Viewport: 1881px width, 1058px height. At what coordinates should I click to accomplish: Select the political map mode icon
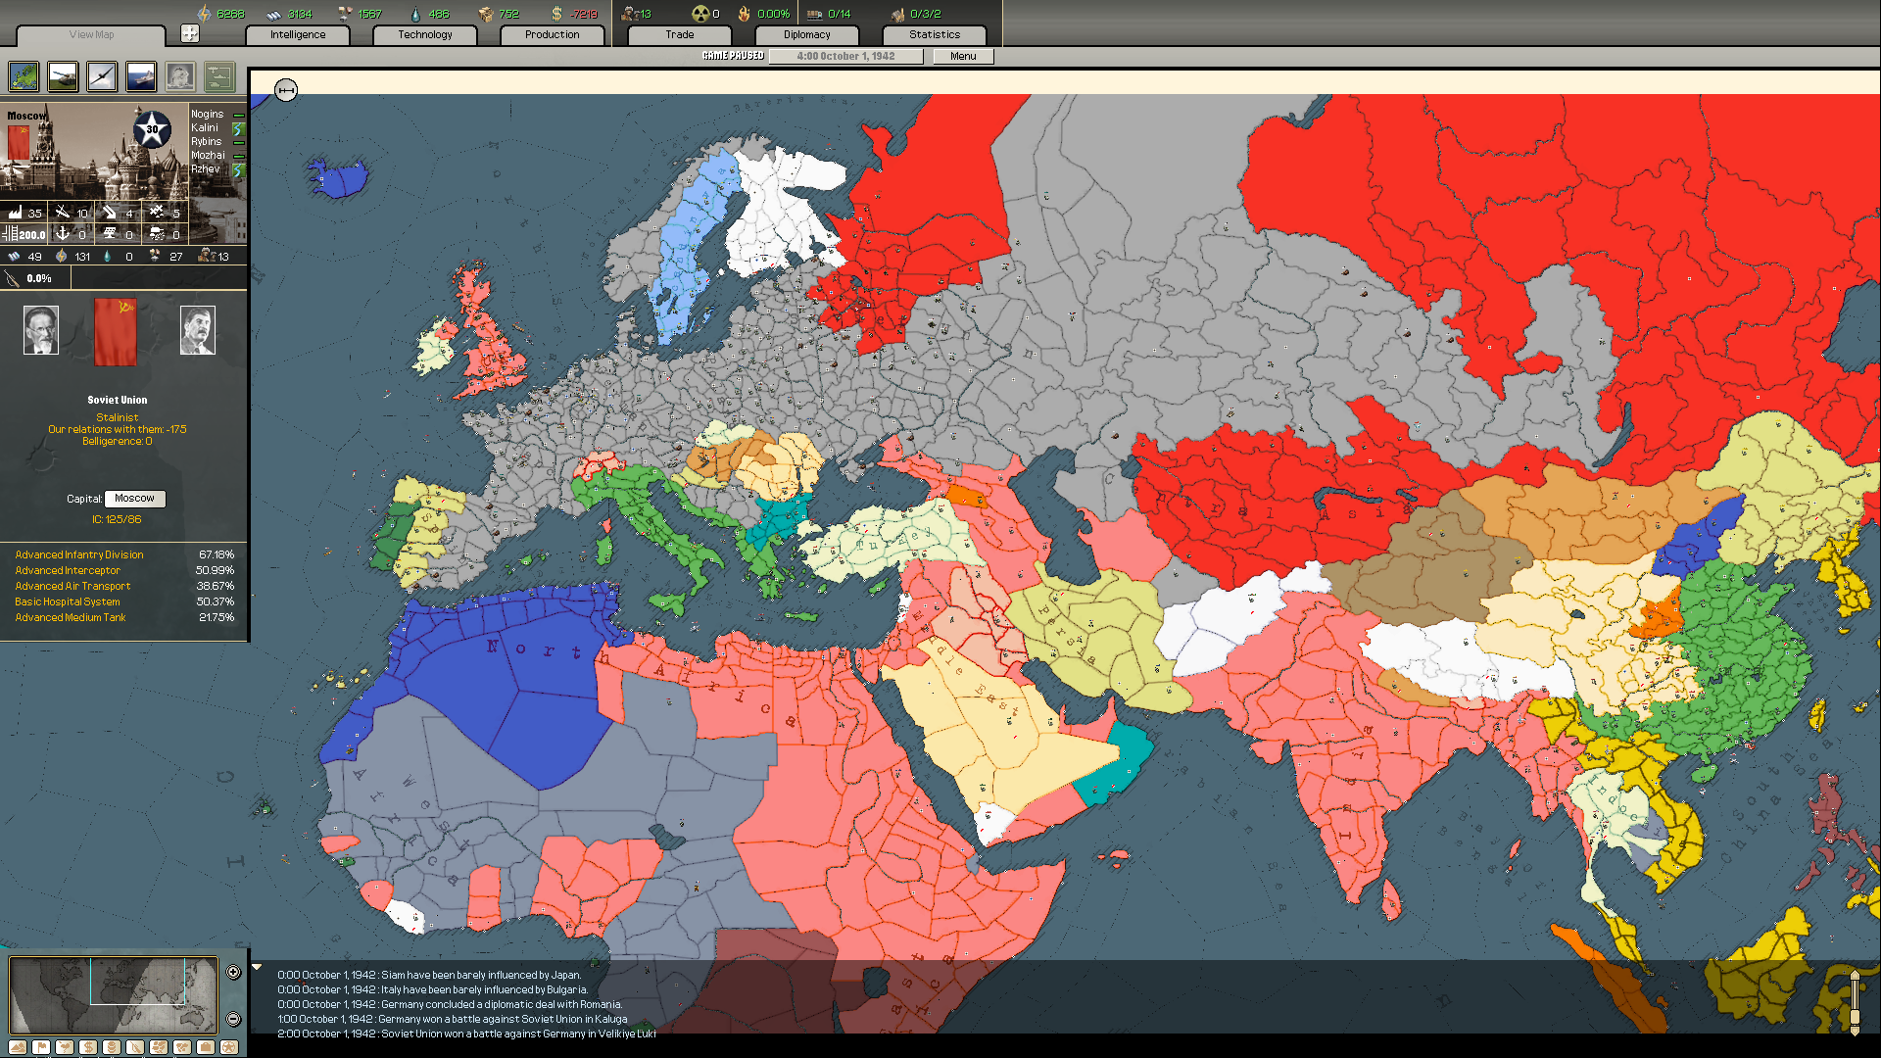pos(24,76)
